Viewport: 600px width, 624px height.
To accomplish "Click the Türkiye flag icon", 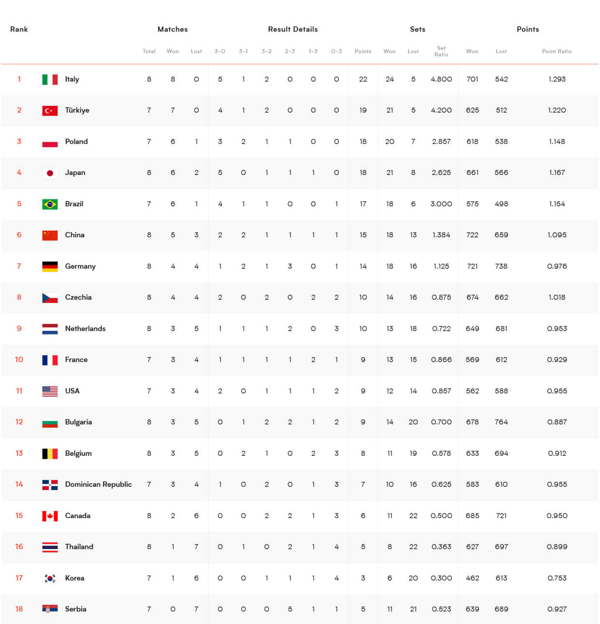I will [x=50, y=111].
